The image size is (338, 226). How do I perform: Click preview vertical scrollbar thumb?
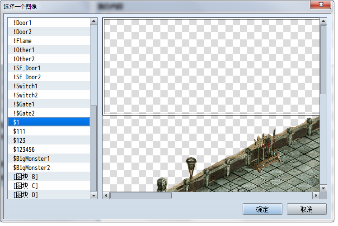tap(323, 60)
